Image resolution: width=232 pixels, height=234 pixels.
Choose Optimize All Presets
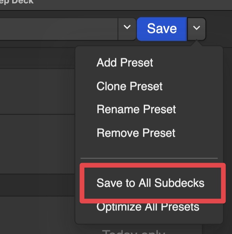pyautogui.click(x=148, y=207)
